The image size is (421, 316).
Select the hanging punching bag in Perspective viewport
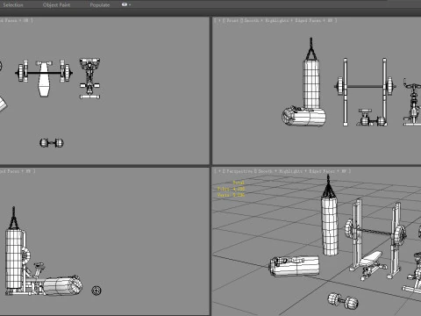point(330,226)
